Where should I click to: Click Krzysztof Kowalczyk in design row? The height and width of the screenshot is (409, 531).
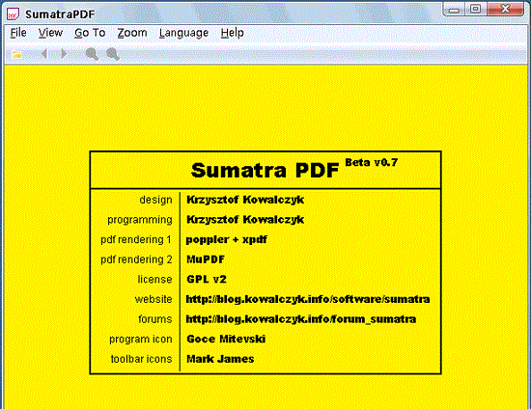point(245,200)
